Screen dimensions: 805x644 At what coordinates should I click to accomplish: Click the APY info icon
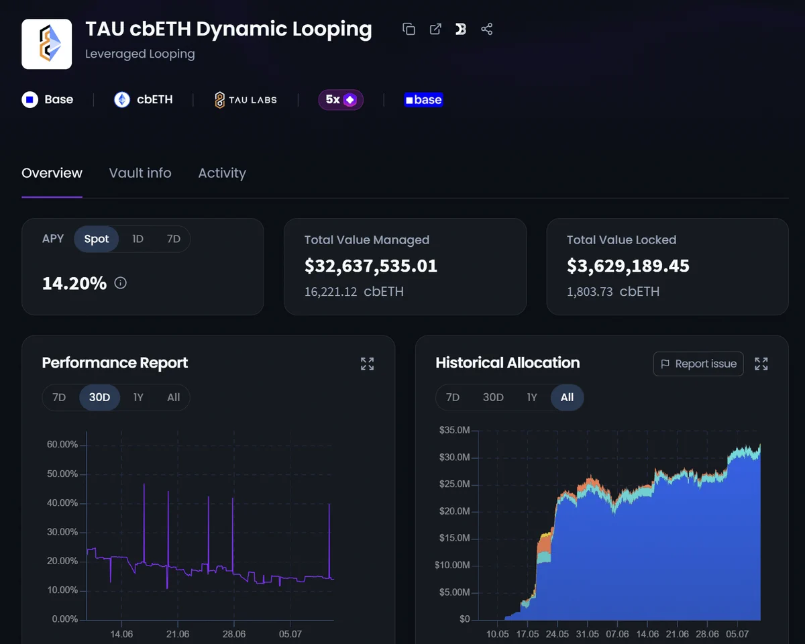pos(121,283)
